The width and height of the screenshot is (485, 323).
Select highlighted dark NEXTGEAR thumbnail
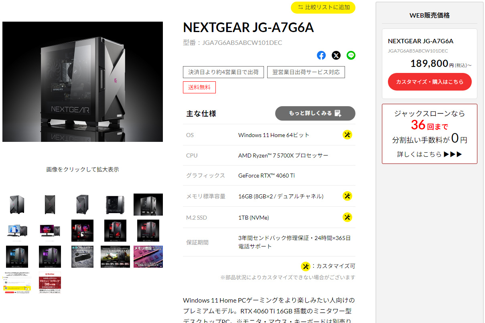(148, 204)
